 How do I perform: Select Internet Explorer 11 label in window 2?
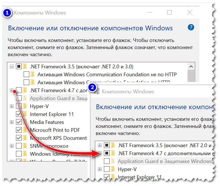pyautogui.click(x=140, y=177)
